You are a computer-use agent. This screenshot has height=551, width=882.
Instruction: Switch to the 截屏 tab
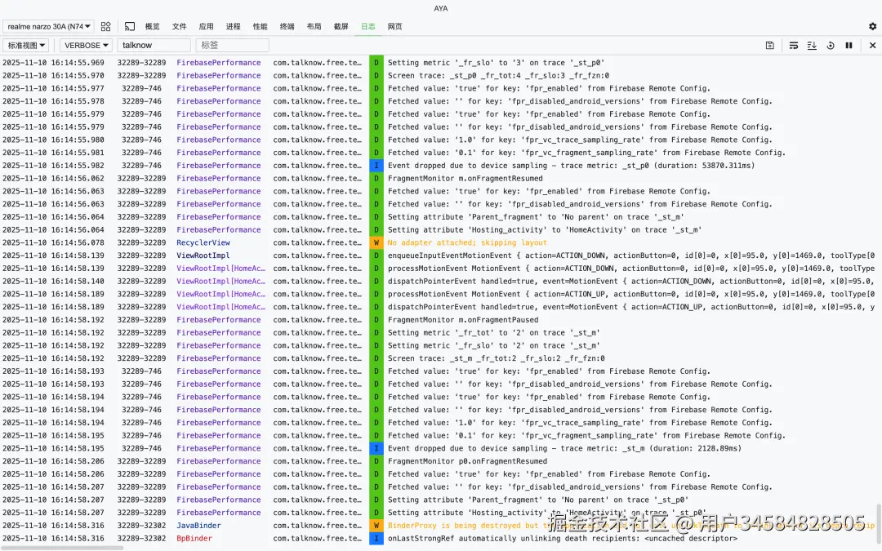pos(341,26)
